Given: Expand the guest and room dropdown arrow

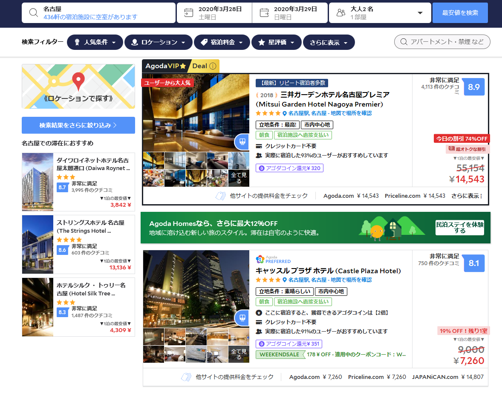Looking at the screenshot, I should (420, 13).
